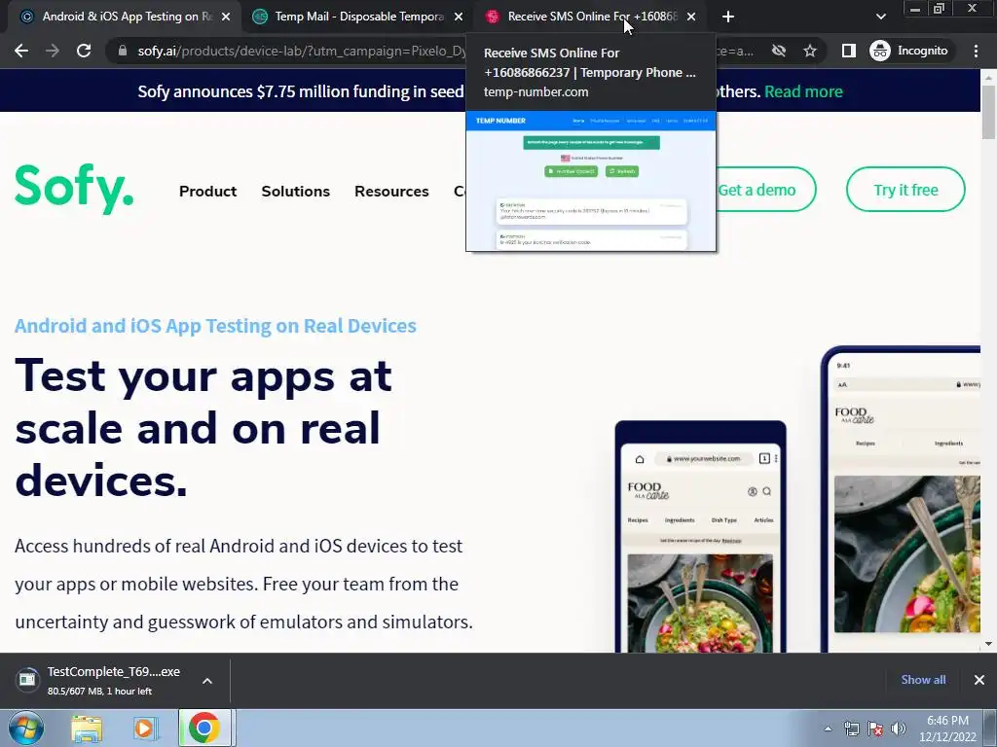Launch the media player taskbar icon
Screen dimensions: 997x747
[144, 729]
